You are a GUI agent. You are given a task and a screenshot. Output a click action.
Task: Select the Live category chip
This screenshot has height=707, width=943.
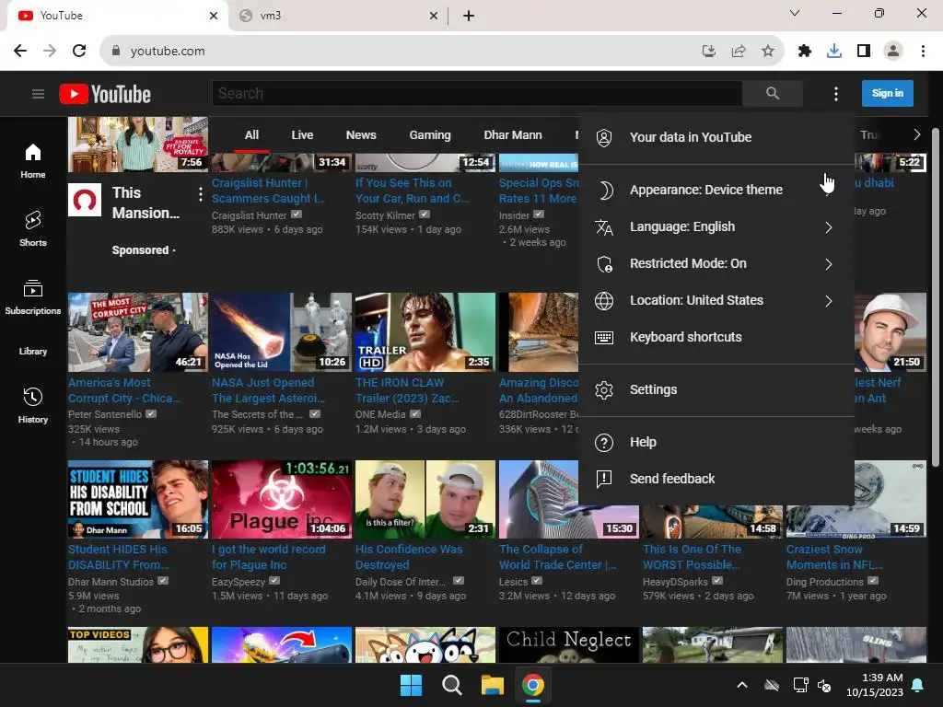click(x=302, y=135)
